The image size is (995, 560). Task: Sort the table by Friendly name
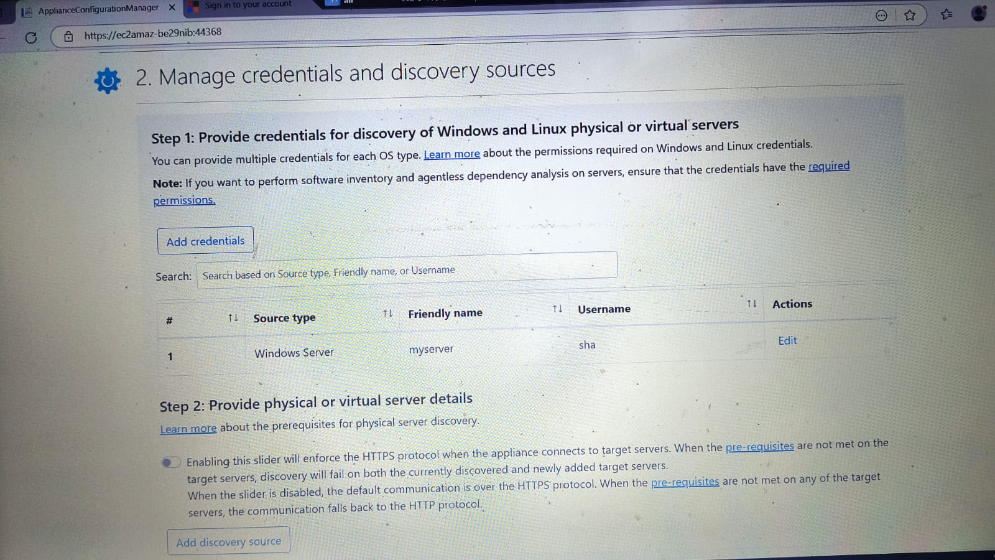(557, 309)
